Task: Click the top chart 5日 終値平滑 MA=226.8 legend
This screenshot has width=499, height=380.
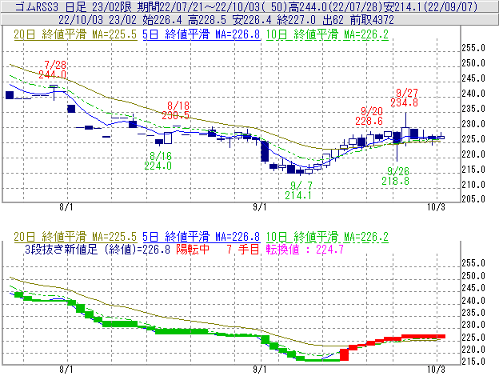Action: [202, 34]
